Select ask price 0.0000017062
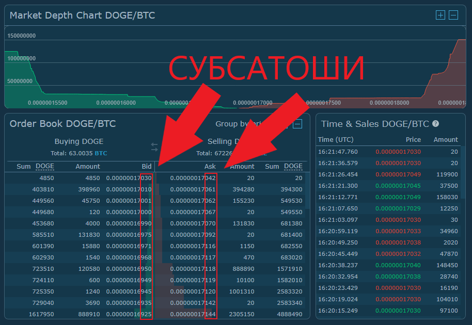472x325 pixels. [x=193, y=201]
